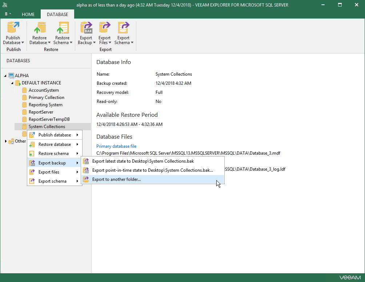Click the available restore period time range
Image resolution: width=365 pixels, height=282 pixels.
(129, 124)
